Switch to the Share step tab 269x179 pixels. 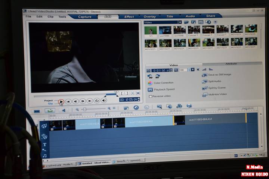(210, 16)
